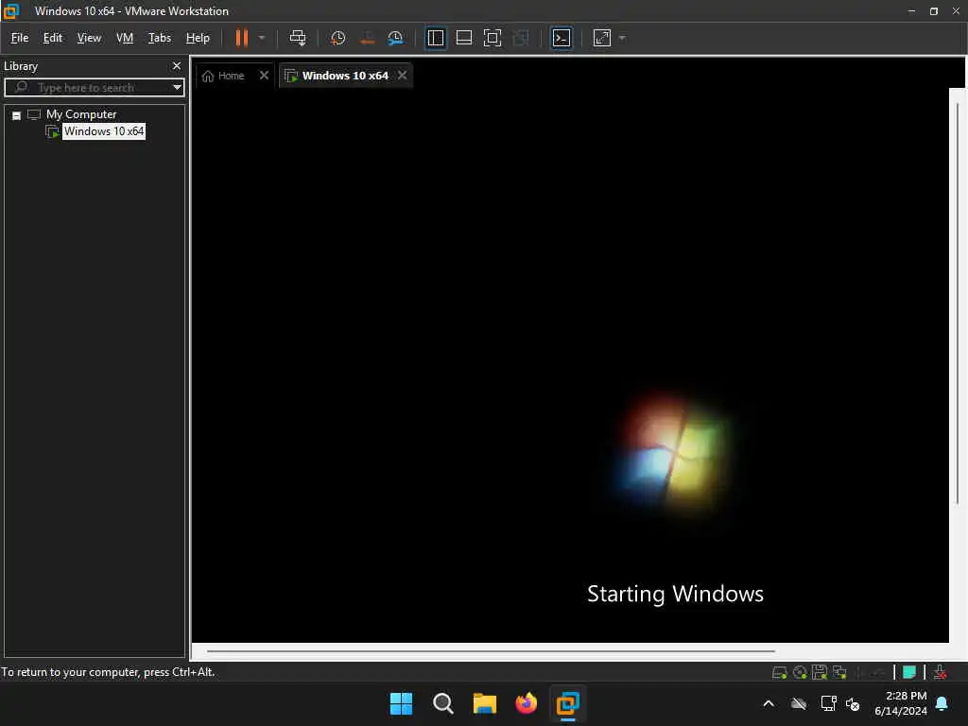Open the clock showing 2:28 PM
The width and height of the screenshot is (968, 726).
pos(901,703)
